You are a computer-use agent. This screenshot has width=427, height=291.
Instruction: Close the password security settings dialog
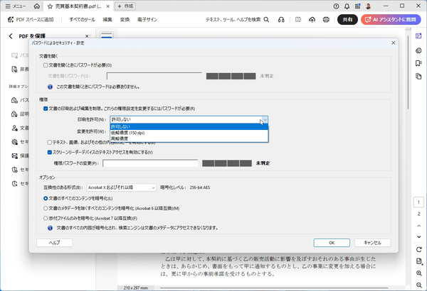click(x=394, y=43)
